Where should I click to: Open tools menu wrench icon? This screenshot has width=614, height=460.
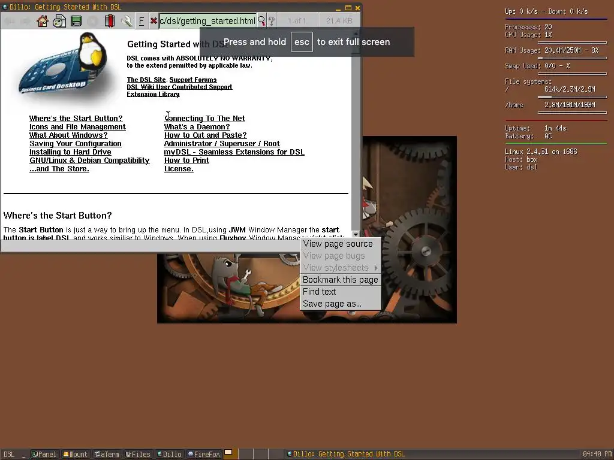[x=126, y=21]
